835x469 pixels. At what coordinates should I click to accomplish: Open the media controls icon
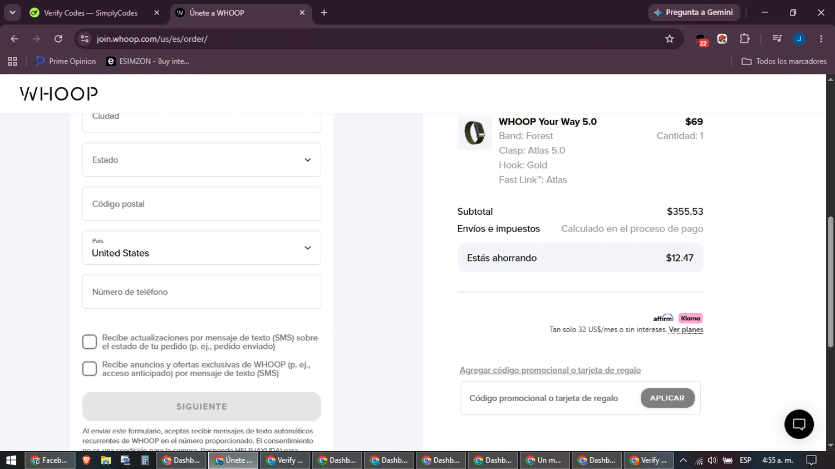777,39
